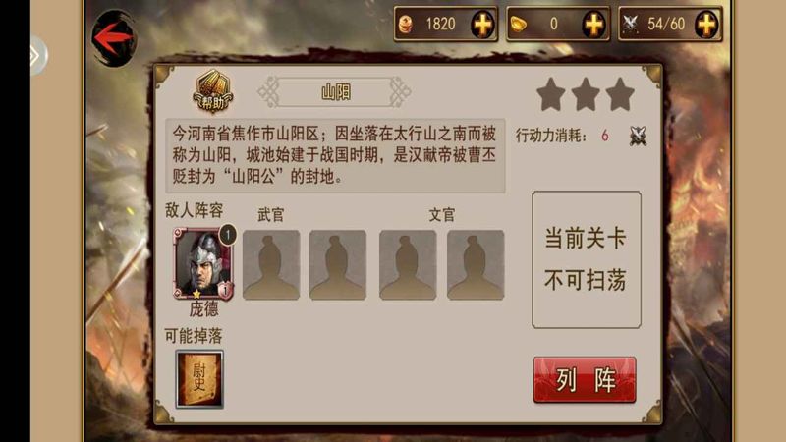
Task: Tap the action cost swords icon
Action: pyautogui.click(x=638, y=136)
